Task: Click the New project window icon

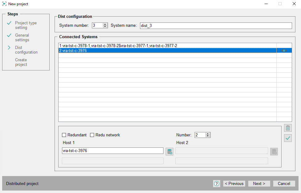Action: pos(4,4)
